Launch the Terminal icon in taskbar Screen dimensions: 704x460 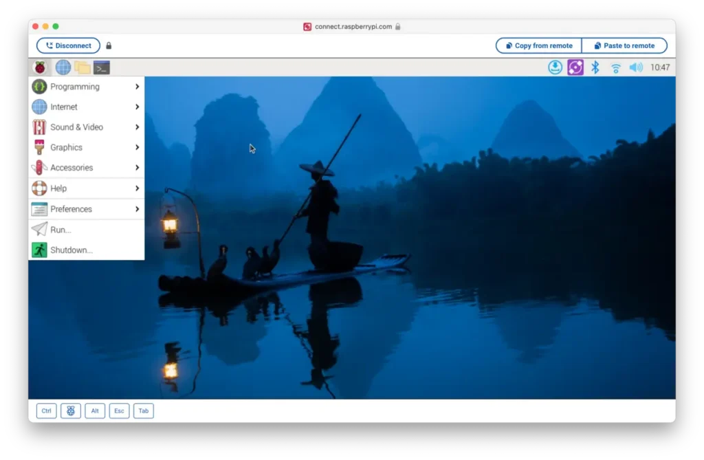(x=102, y=67)
